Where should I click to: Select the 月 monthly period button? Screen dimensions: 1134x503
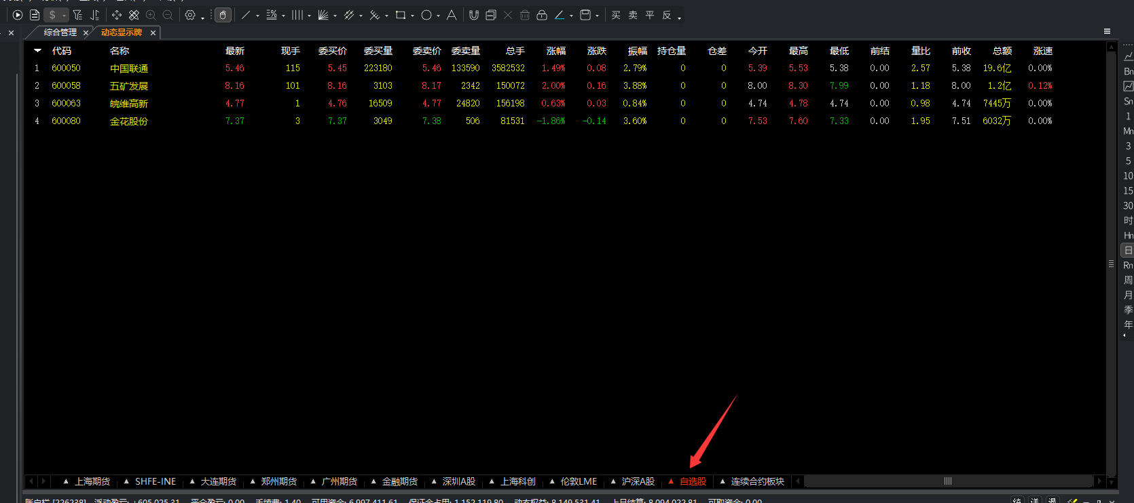click(1128, 295)
